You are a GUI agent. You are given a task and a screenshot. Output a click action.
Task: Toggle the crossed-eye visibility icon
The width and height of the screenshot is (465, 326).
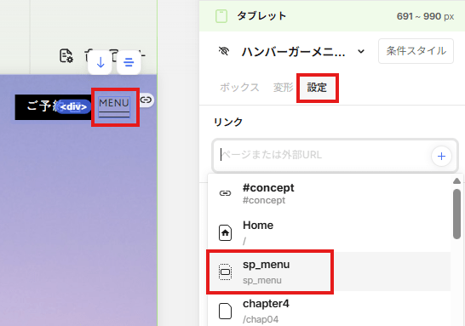coord(224,51)
